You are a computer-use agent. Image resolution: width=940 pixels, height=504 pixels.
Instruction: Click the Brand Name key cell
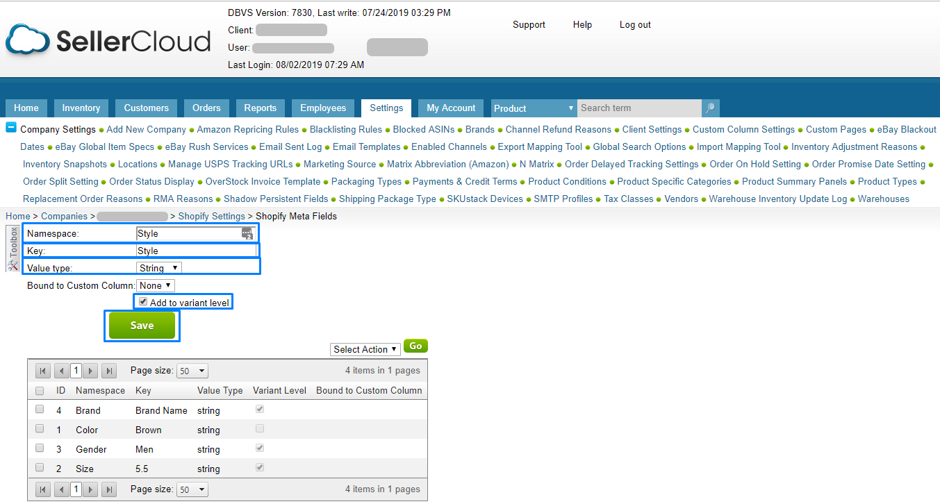pyautogui.click(x=161, y=410)
